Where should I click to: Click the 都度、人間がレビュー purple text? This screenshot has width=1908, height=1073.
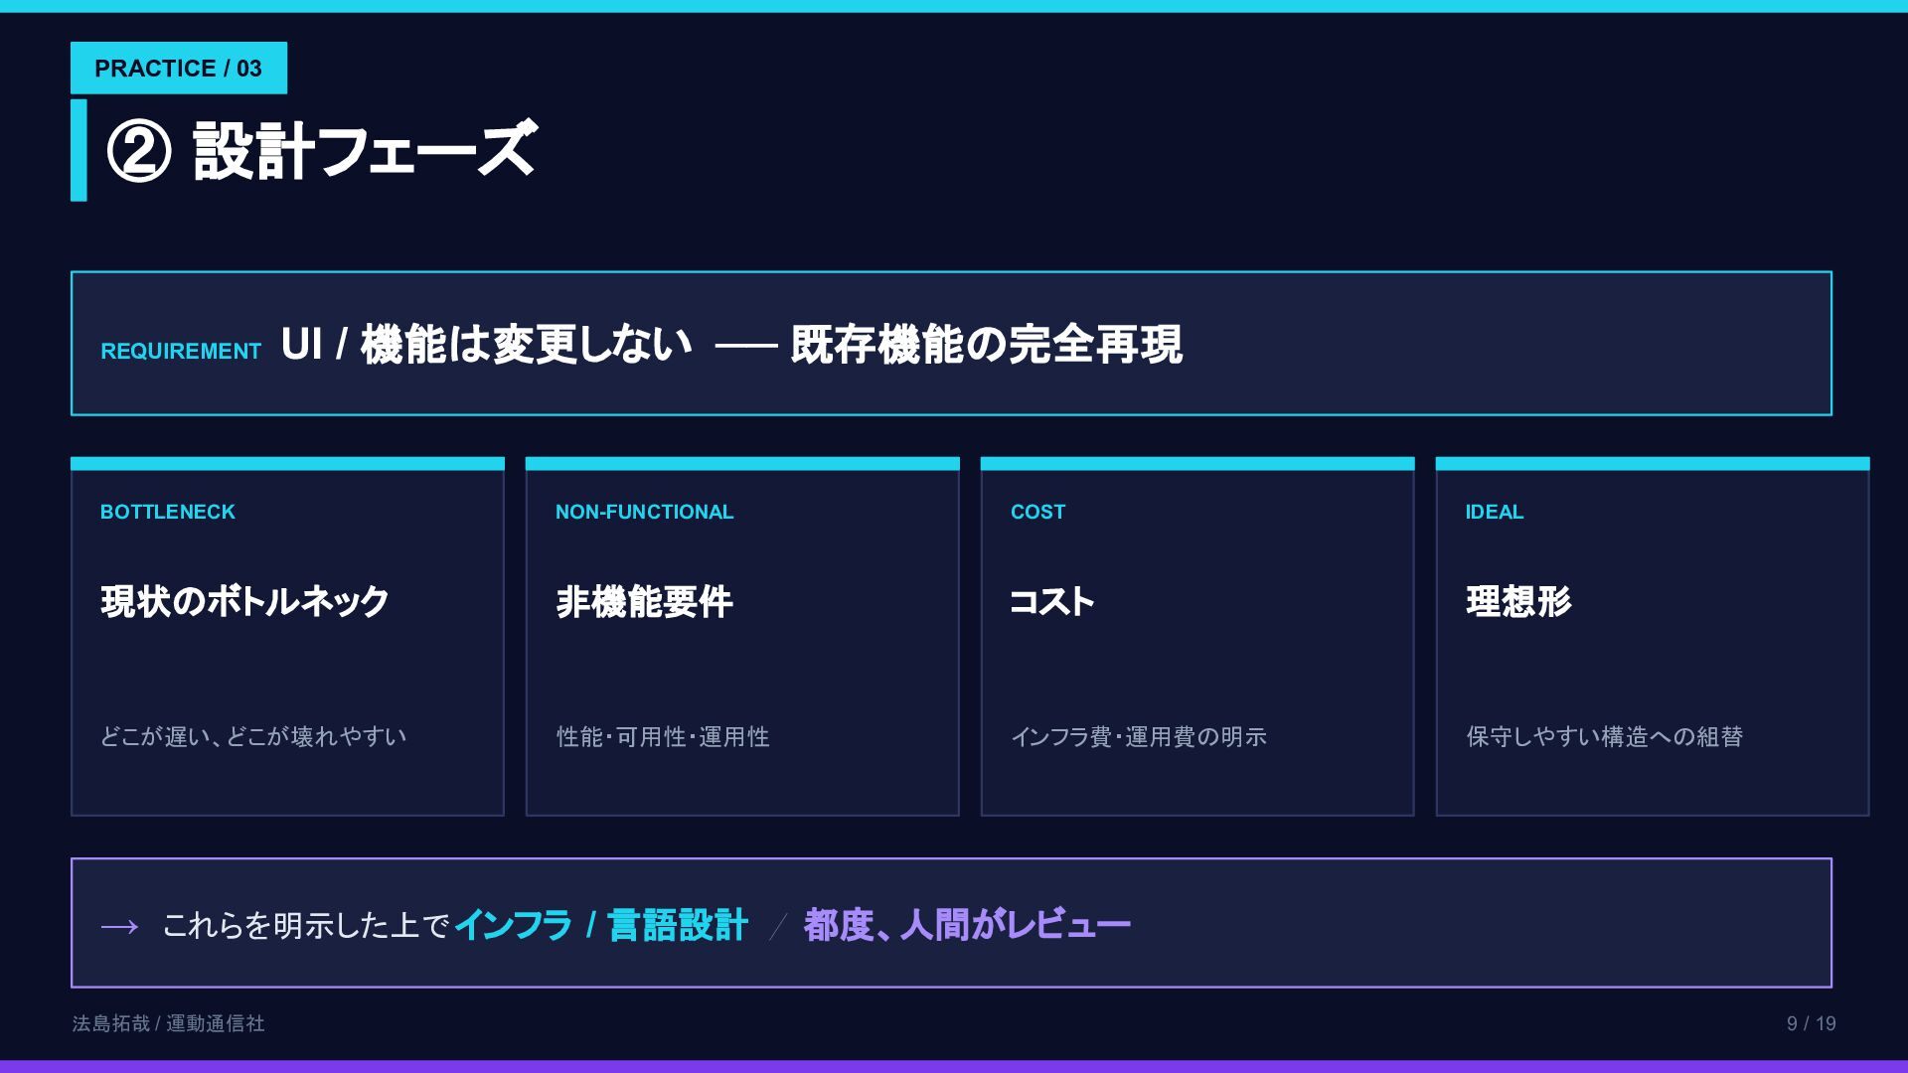pyautogui.click(x=967, y=925)
